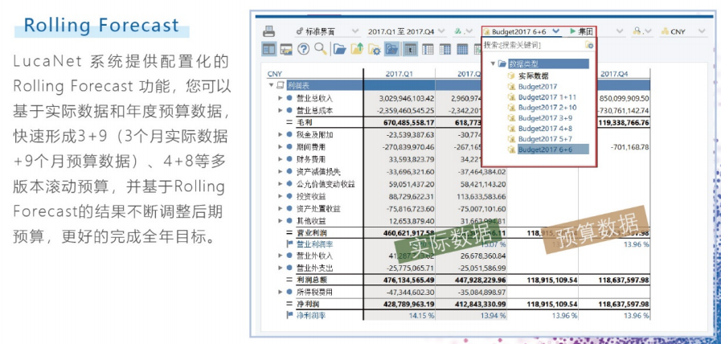
Task: Click folder icon beside search field
Action: [x=589, y=45]
